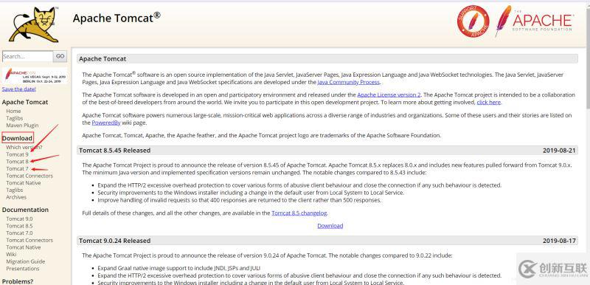
Task: Open Tomcat Connectors under Download
Action: [x=29, y=176]
